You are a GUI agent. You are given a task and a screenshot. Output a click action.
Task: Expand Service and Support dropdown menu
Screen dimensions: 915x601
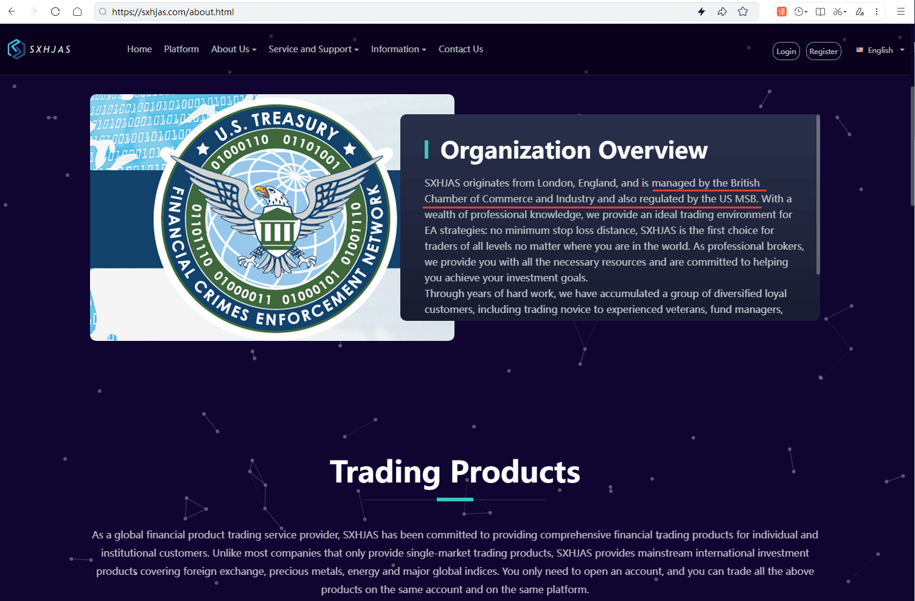click(313, 49)
